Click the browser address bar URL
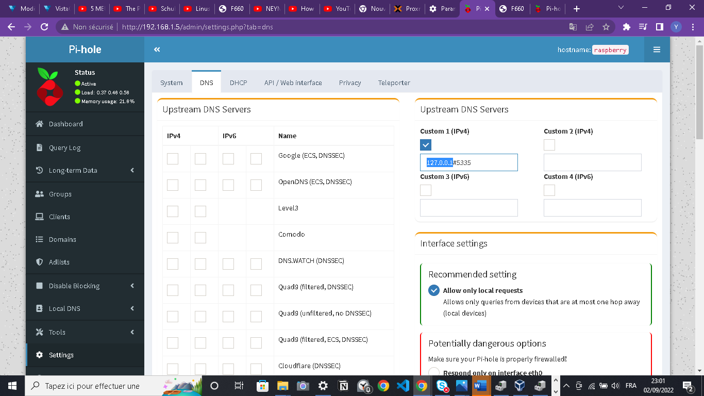704x396 pixels. pos(197,27)
